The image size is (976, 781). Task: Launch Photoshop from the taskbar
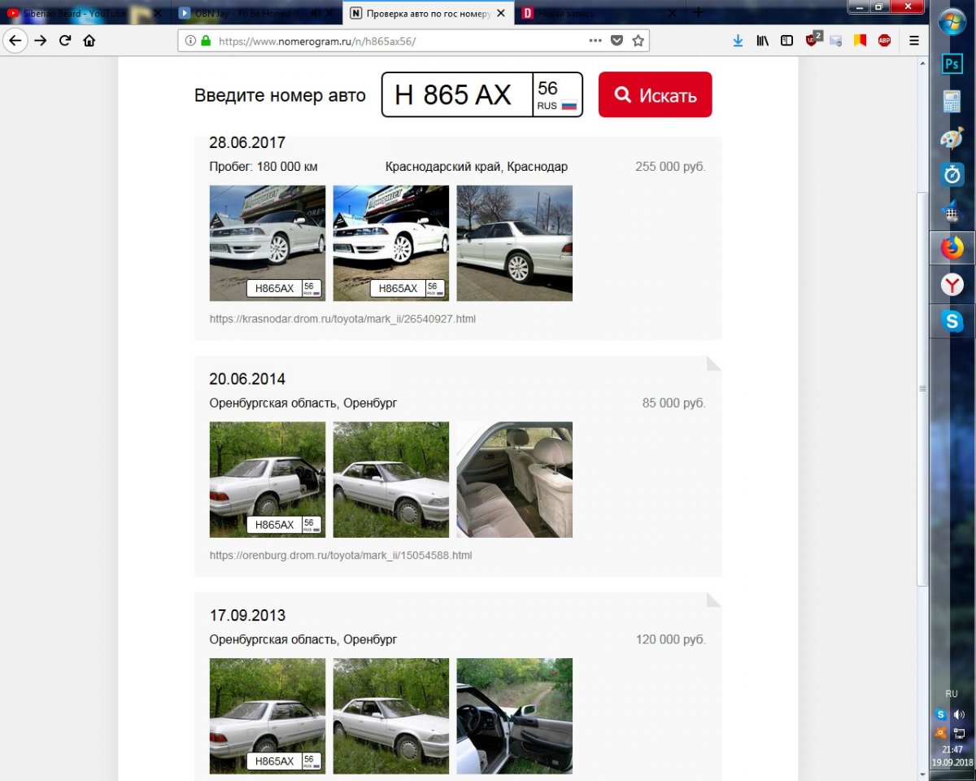[x=952, y=65]
